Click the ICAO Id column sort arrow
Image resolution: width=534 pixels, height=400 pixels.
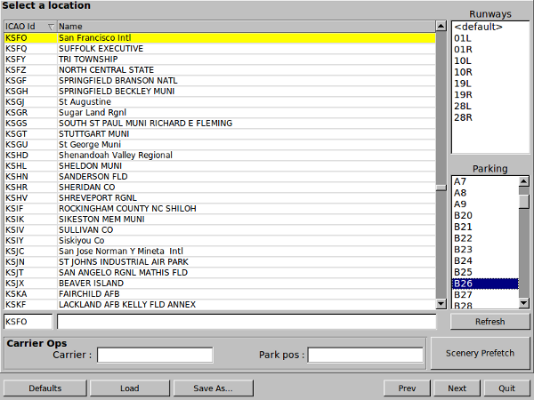click(50, 27)
